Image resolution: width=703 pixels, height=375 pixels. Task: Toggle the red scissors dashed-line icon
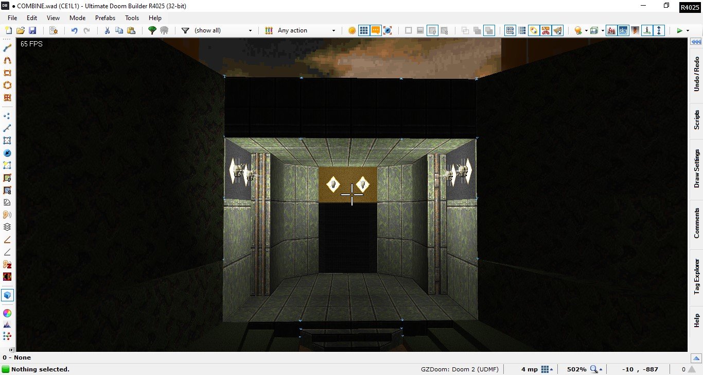(546, 30)
